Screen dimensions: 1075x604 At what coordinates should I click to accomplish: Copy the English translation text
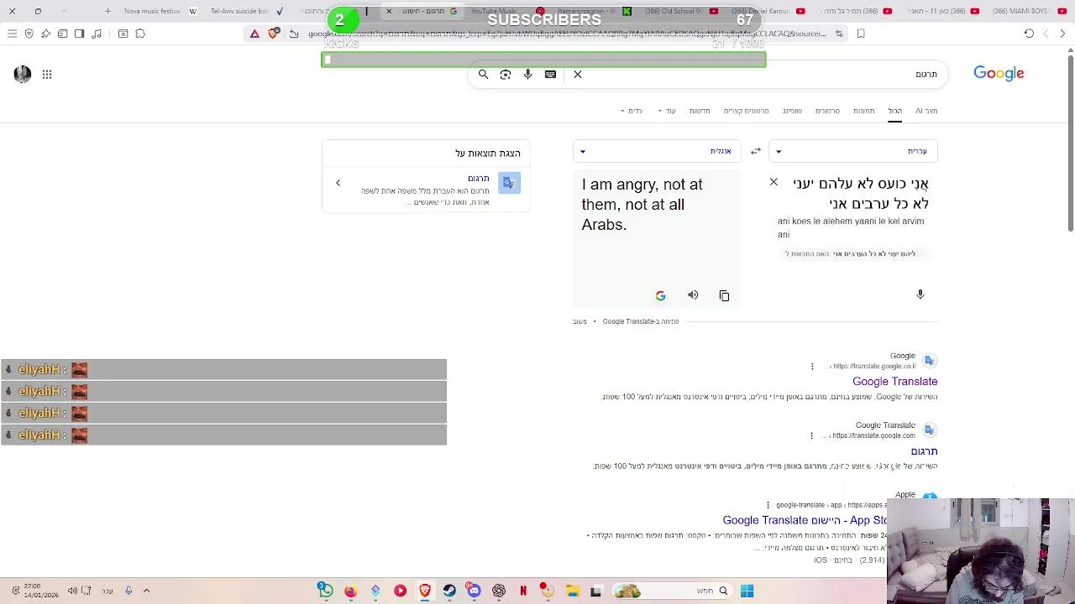coord(724,295)
